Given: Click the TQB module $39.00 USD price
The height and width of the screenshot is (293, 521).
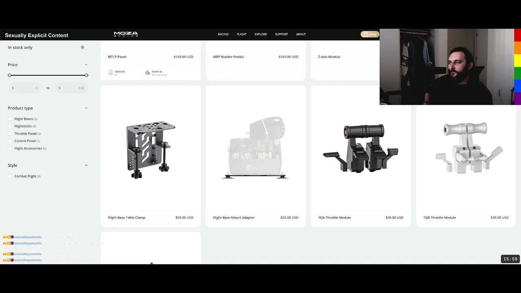Looking at the screenshot, I should point(499,217).
